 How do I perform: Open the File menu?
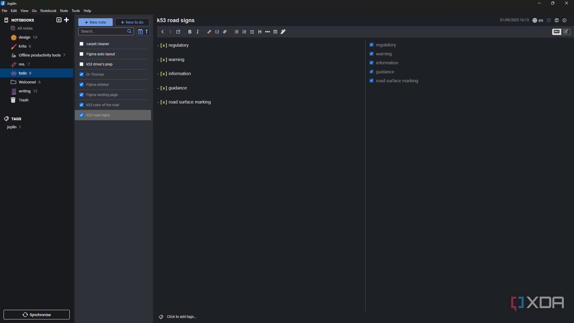pyautogui.click(x=4, y=11)
